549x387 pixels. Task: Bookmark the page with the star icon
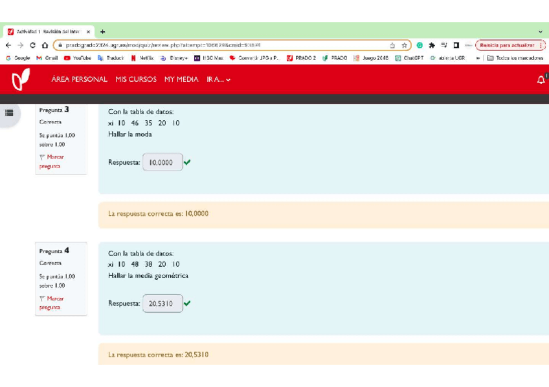tap(405, 45)
